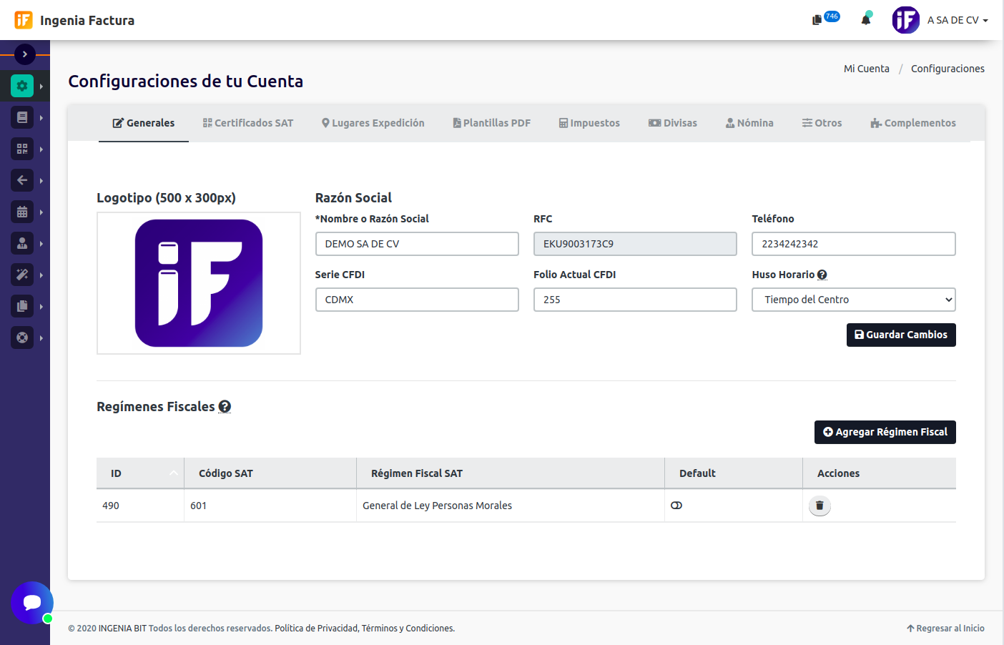
Task: Click the Guardar Cambios button
Action: 901,335
